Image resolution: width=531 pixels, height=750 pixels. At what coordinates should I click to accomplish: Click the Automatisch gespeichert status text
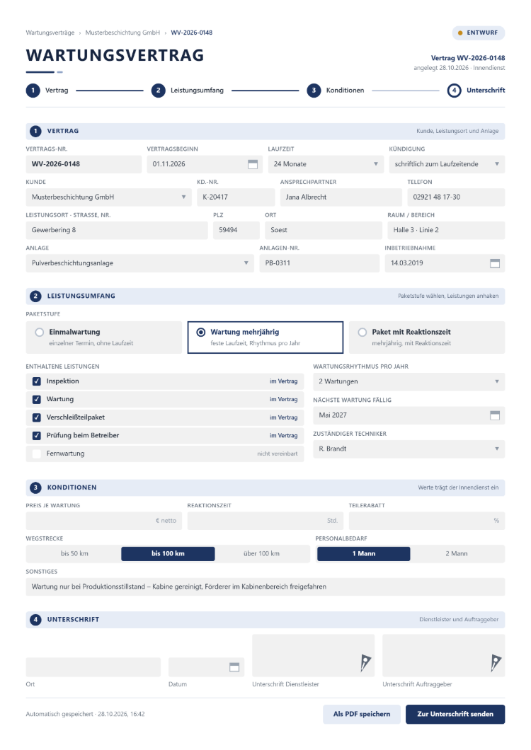[85, 714]
